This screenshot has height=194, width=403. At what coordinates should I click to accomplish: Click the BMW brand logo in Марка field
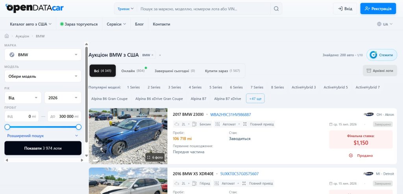pyautogui.click(x=12, y=55)
